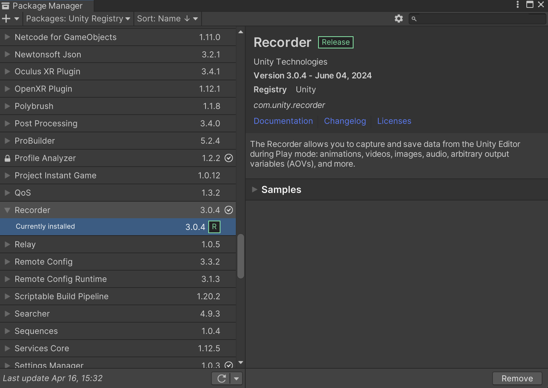Click installed checkmark for Settings Manager
This screenshot has height=388, width=548.
(x=229, y=365)
